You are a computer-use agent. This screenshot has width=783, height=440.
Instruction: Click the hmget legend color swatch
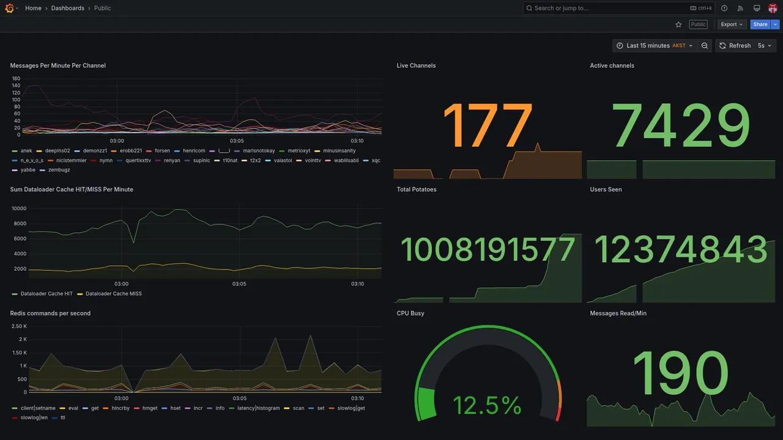(136, 408)
